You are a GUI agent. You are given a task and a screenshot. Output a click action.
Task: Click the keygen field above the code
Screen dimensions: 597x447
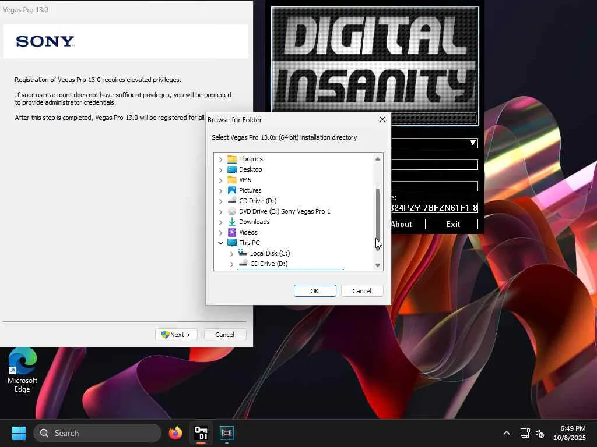coord(434,186)
